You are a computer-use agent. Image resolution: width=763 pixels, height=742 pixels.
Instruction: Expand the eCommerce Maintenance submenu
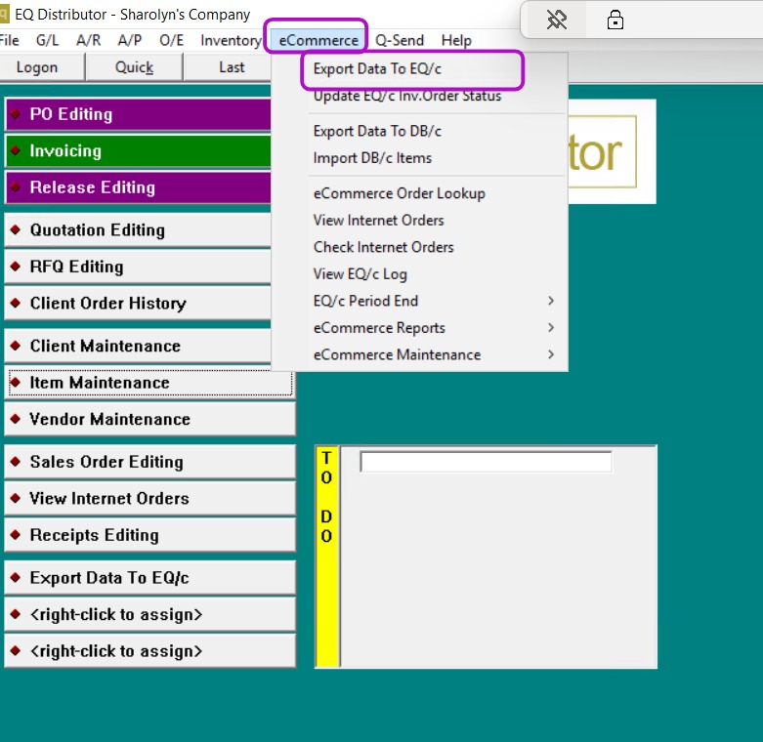[x=419, y=355]
